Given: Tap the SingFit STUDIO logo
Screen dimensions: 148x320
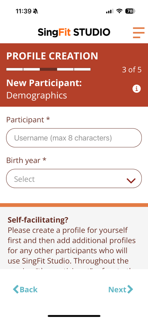Looking at the screenshot, I should tap(74, 32).
